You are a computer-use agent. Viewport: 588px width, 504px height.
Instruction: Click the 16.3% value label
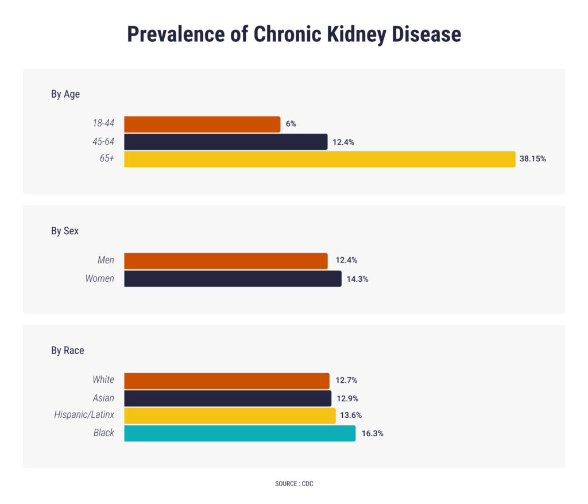click(372, 433)
